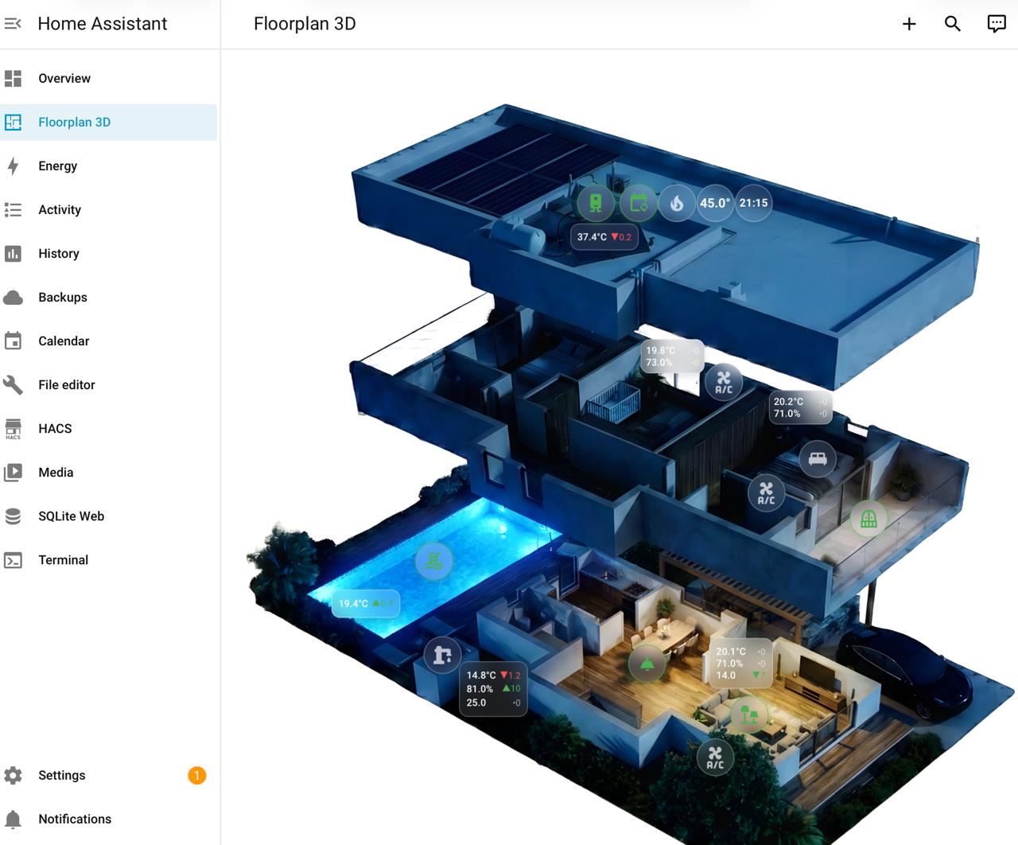Click the green dining room pendant lamp icon
This screenshot has width=1018, height=845.
(647, 664)
